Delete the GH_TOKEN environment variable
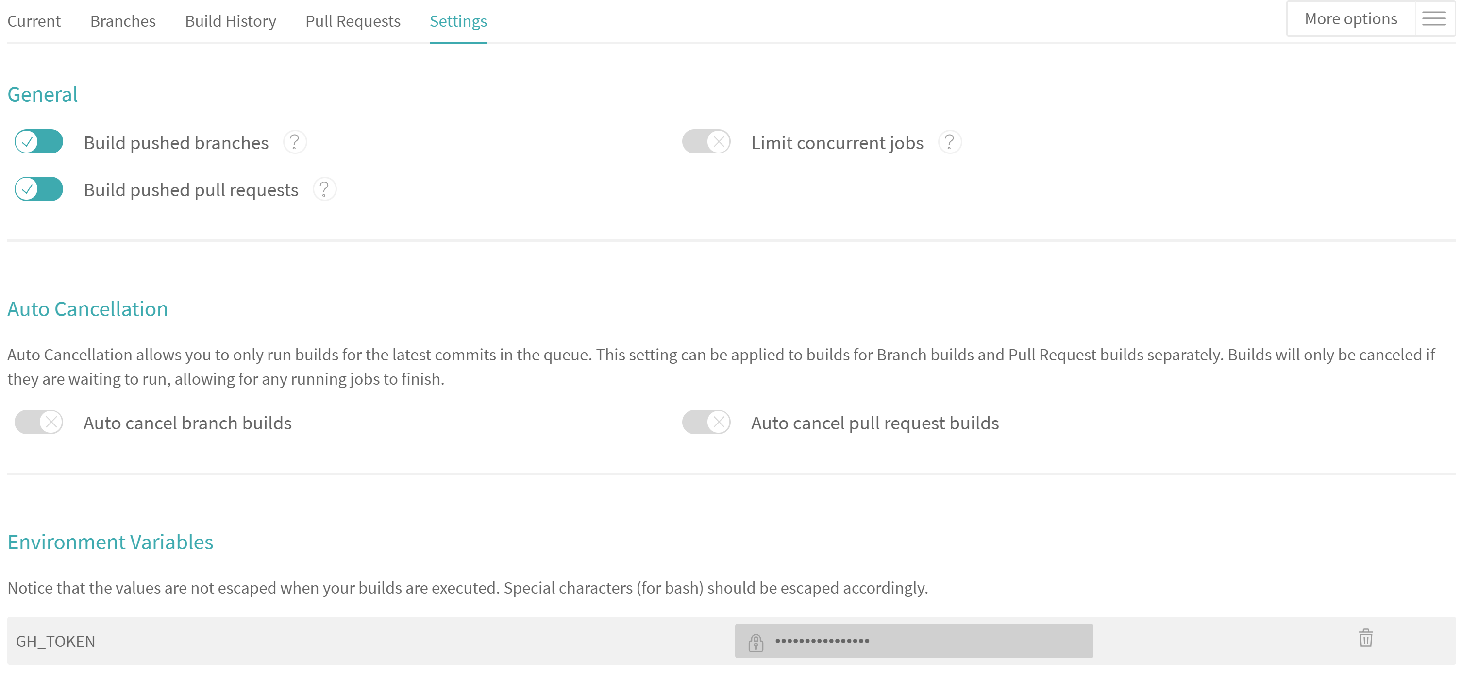 click(x=1366, y=638)
